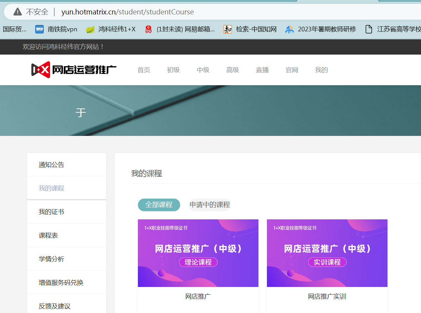The width and height of the screenshot is (421, 313).
Task: Open the 江苏省高等学校 bookmark
Action: point(393,29)
